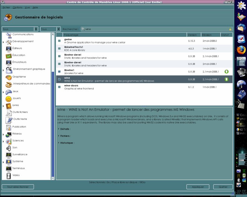Expand the Détails section

[59, 129]
